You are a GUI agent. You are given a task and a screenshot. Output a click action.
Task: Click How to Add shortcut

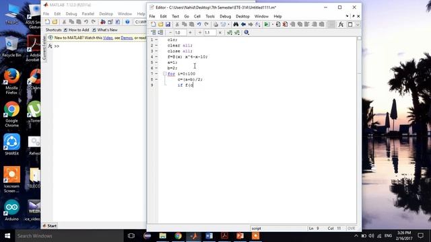76,30
